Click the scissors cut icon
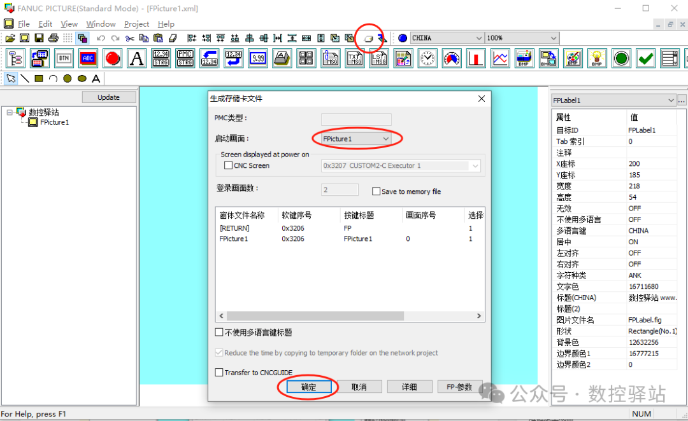688x421 pixels. 129,38
